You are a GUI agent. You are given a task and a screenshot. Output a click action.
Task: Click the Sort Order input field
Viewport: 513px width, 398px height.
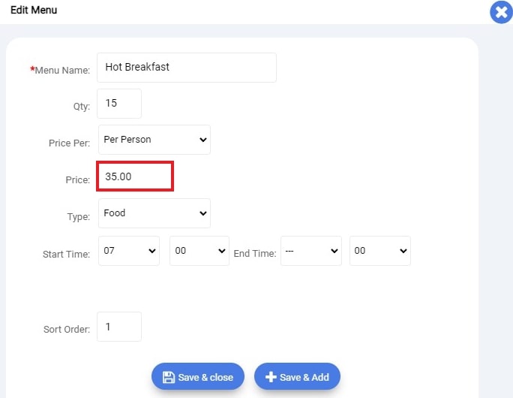point(119,327)
